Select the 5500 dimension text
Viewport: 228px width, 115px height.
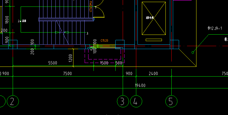click(53, 63)
